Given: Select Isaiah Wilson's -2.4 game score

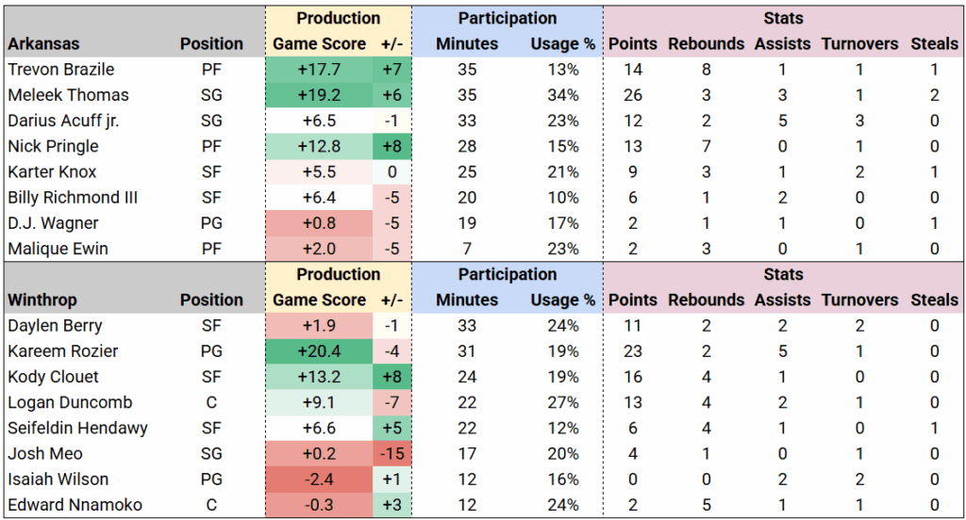Looking at the screenshot, I should 319,479.
